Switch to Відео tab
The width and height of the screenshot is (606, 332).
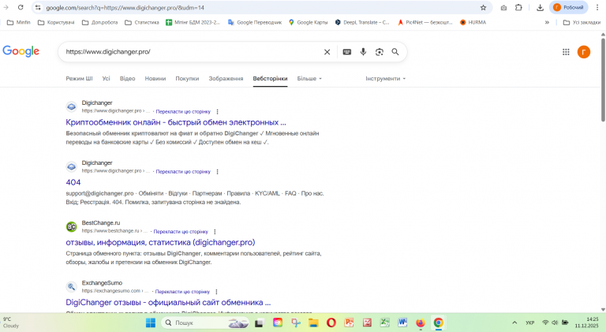click(x=128, y=78)
